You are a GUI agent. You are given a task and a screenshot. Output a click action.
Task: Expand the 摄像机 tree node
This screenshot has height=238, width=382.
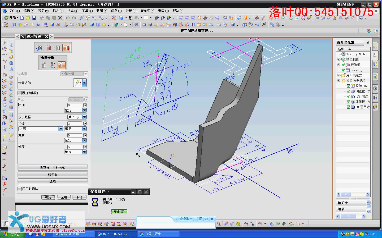(339, 65)
